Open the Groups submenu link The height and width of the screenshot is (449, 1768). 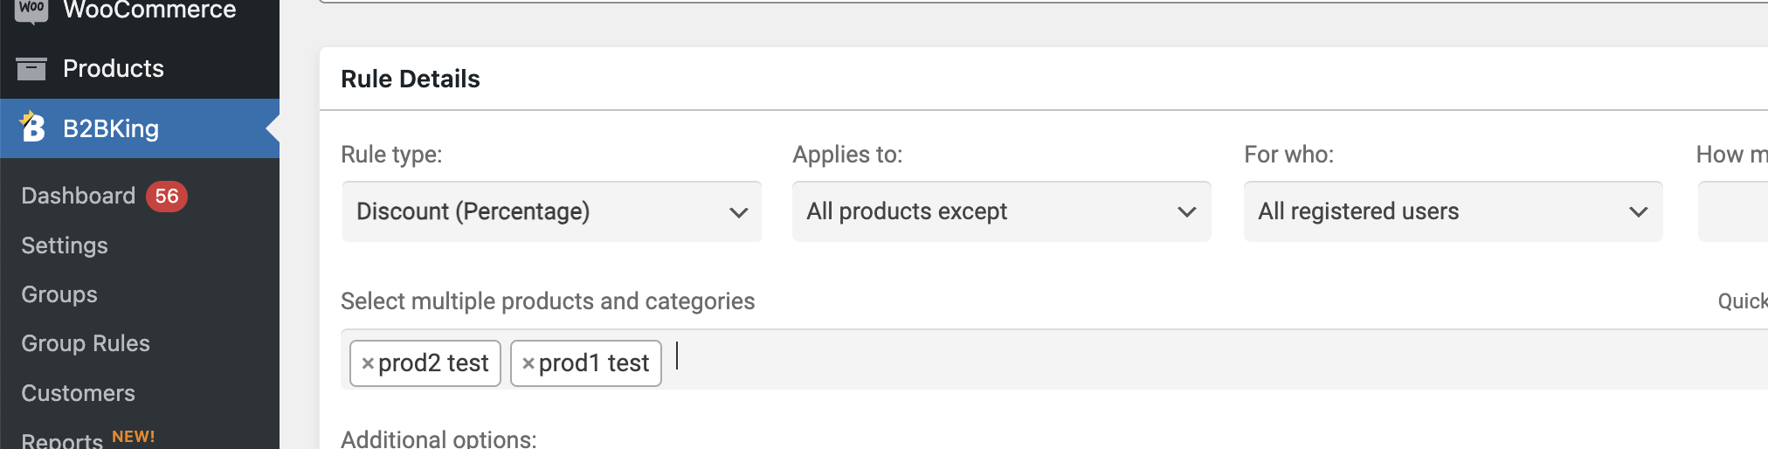(x=59, y=294)
